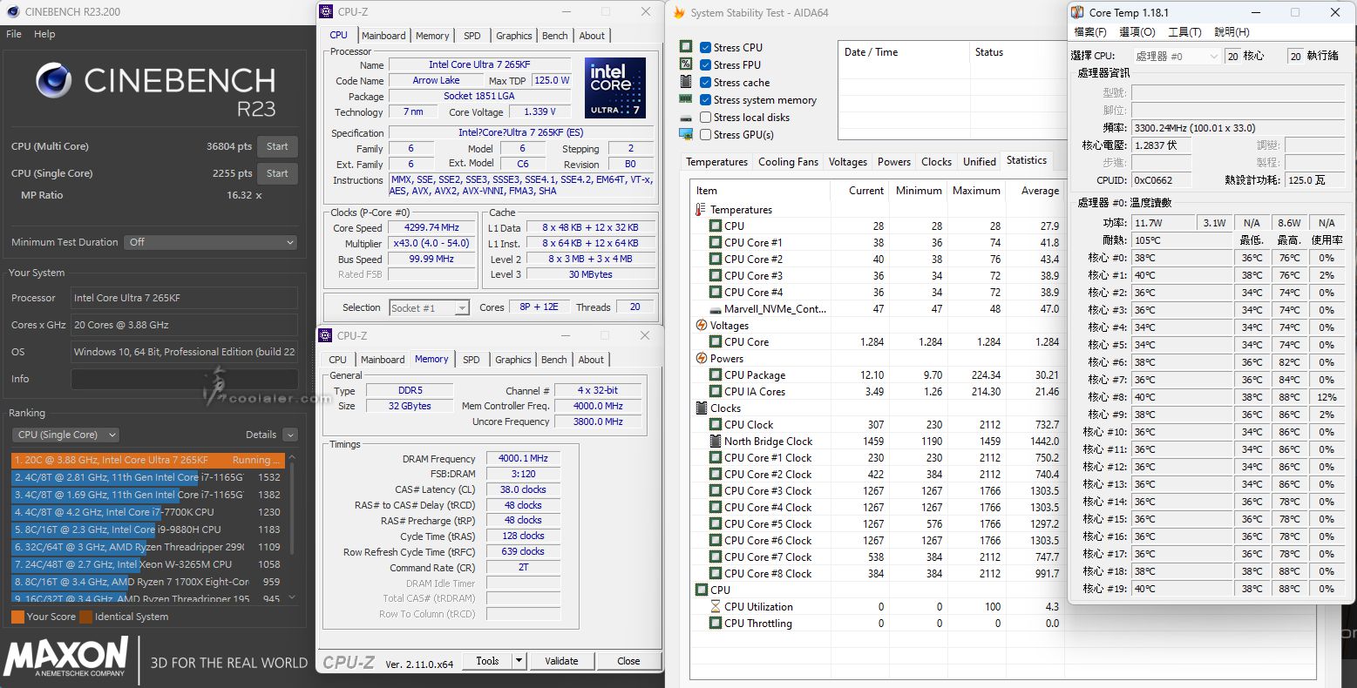Expand the ranking Details dropdown arrow
The height and width of the screenshot is (688, 1357).
click(x=290, y=435)
